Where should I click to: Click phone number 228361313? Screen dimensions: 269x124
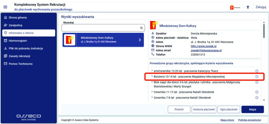tap(198, 54)
